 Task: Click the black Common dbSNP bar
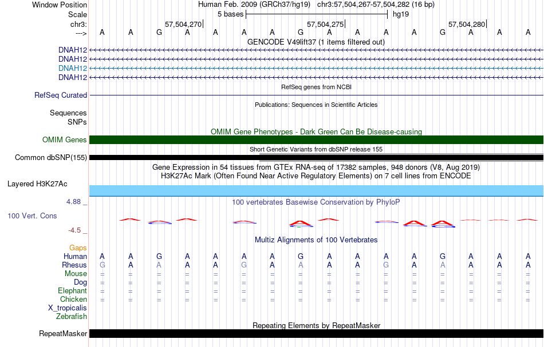pos(317,158)
